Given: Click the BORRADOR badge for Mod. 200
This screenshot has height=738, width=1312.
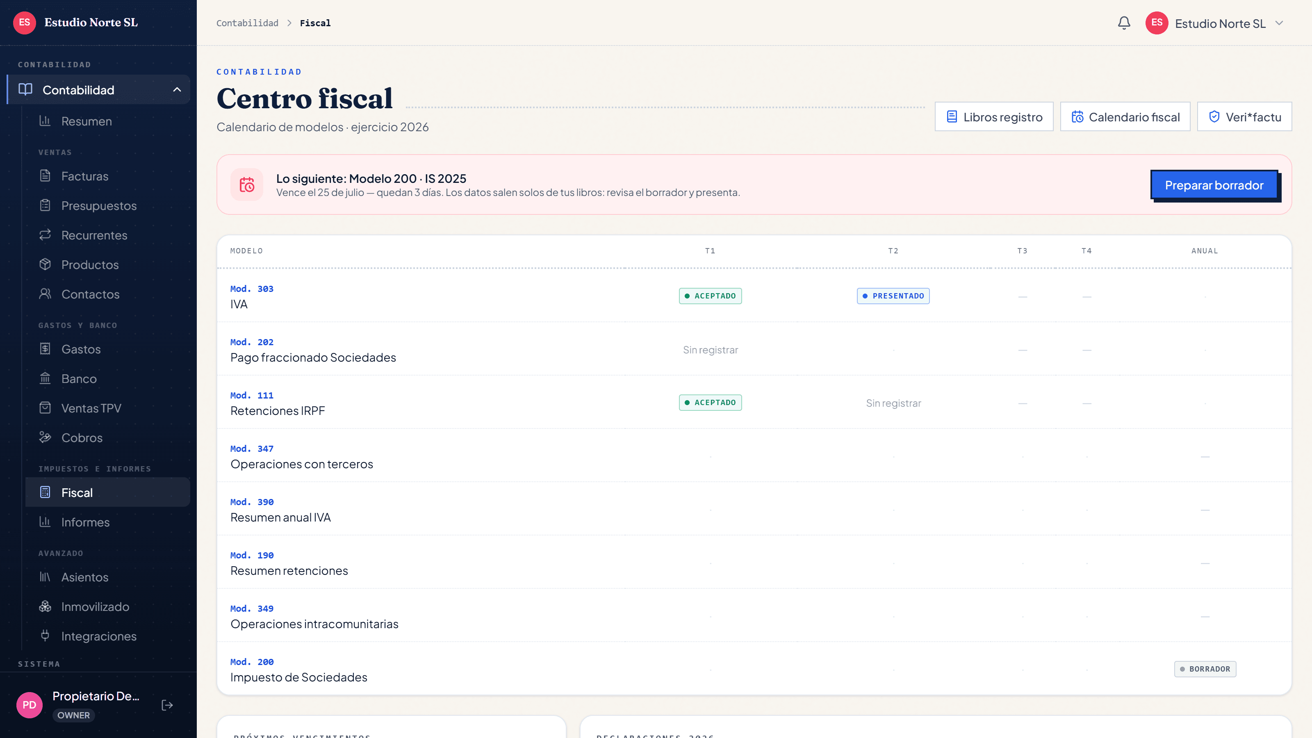Looking at the screenshot, I should pos(1205,669).
